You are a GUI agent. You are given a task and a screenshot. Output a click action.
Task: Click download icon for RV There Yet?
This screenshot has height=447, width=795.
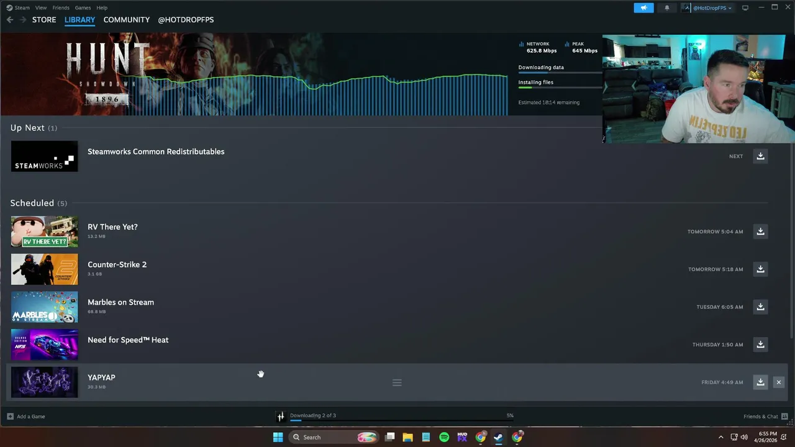click(x=760, y=231)
